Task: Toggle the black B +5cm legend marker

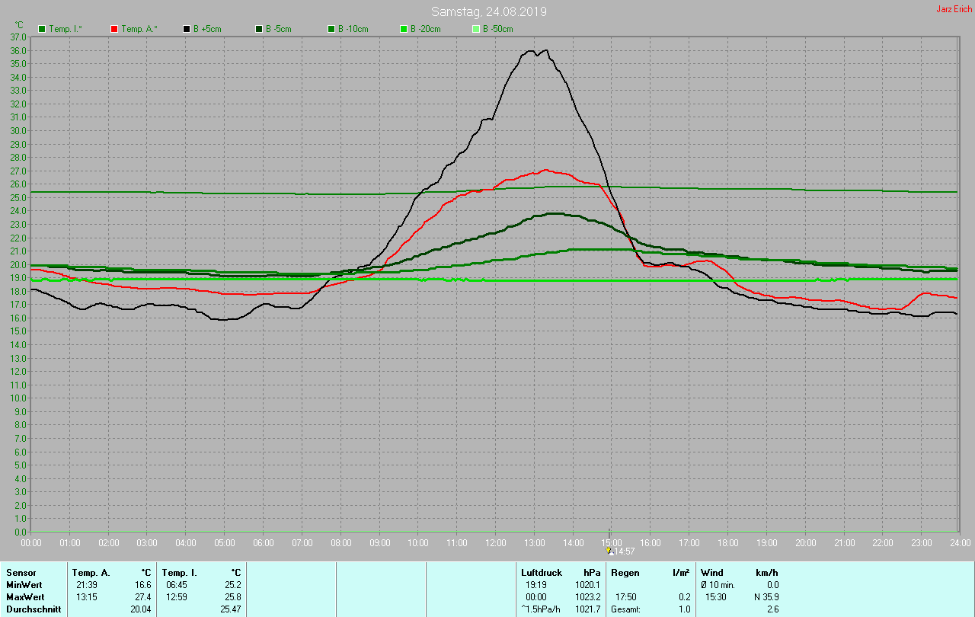Action: coord(187,29)
